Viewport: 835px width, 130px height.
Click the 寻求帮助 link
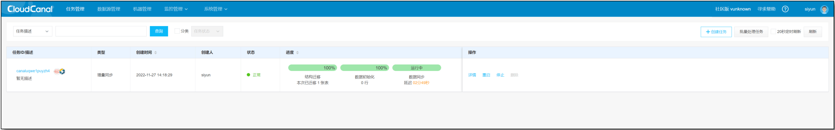coord(766,9)
